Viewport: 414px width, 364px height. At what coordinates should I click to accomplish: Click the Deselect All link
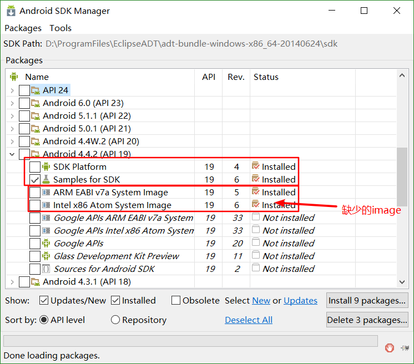coord(249,320)
